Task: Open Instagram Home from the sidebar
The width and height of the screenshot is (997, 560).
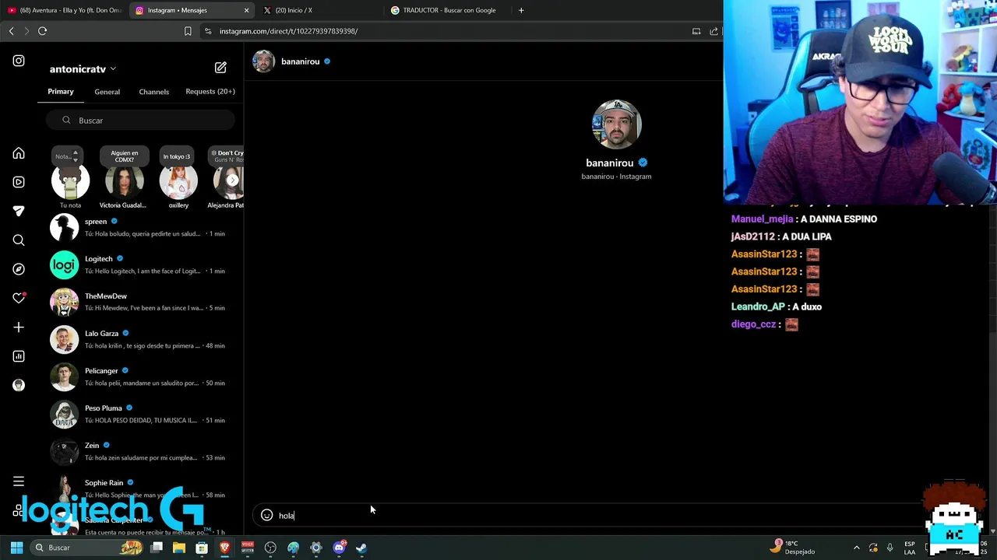Action: point(19,153)
